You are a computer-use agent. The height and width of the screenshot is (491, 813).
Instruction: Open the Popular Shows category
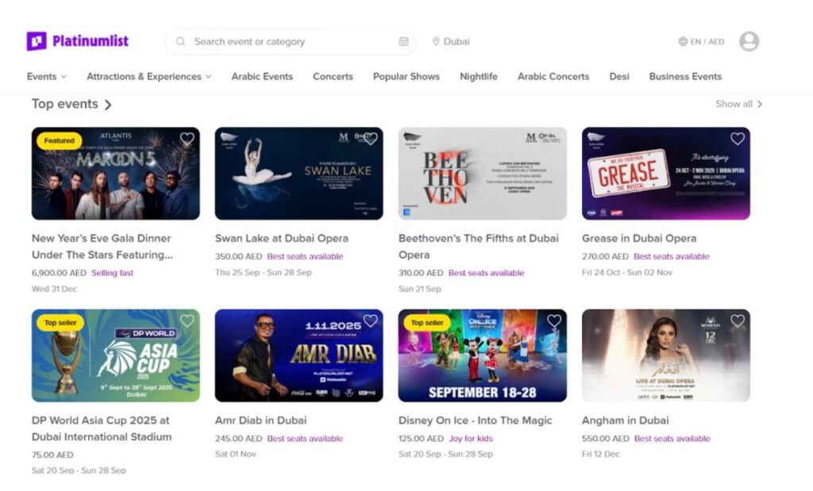[x=406, y=76]
